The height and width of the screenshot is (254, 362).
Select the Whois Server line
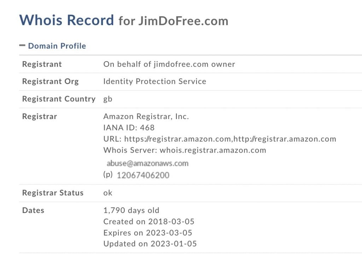pyautogui.click(x=185, y=150)
